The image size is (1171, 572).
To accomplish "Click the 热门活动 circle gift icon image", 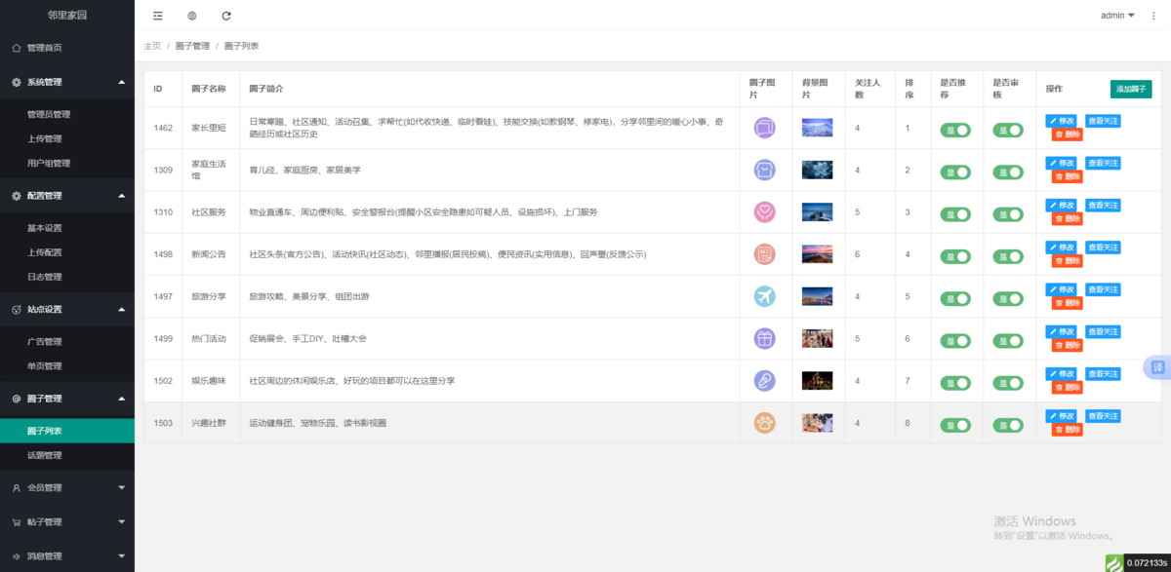I will tap(765, 338).
